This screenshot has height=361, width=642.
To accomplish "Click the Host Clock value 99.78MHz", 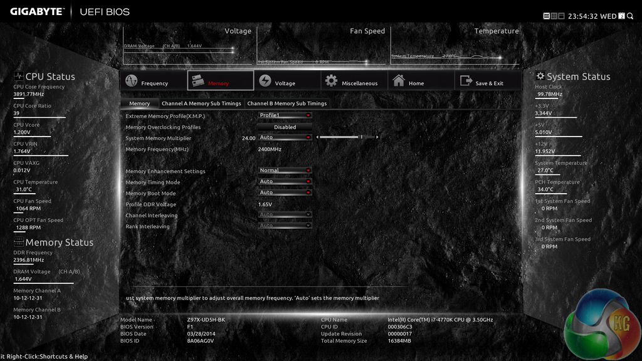I will [550, 94].
